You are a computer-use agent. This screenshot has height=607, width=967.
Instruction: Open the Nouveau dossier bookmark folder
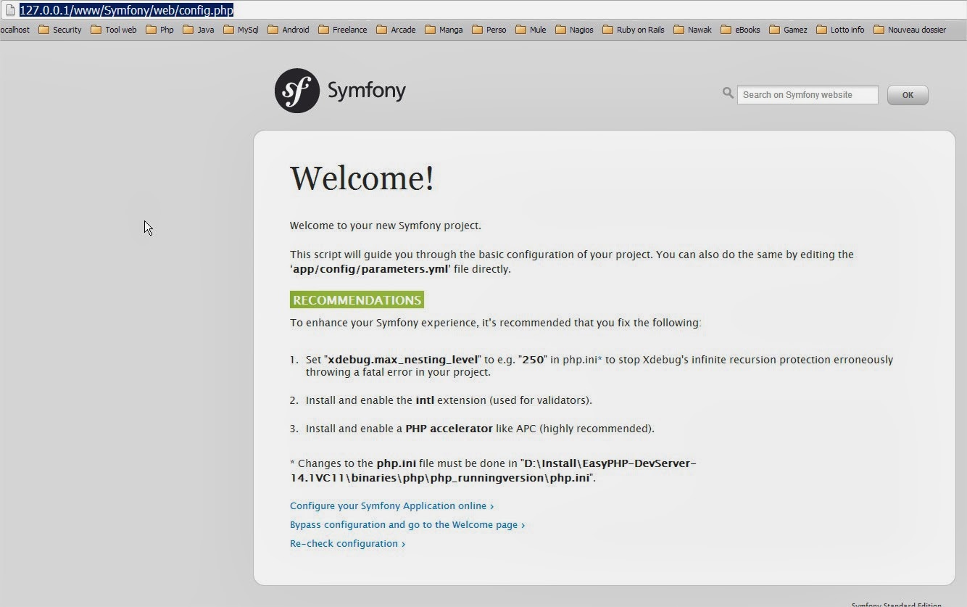[x=910, y=30]
